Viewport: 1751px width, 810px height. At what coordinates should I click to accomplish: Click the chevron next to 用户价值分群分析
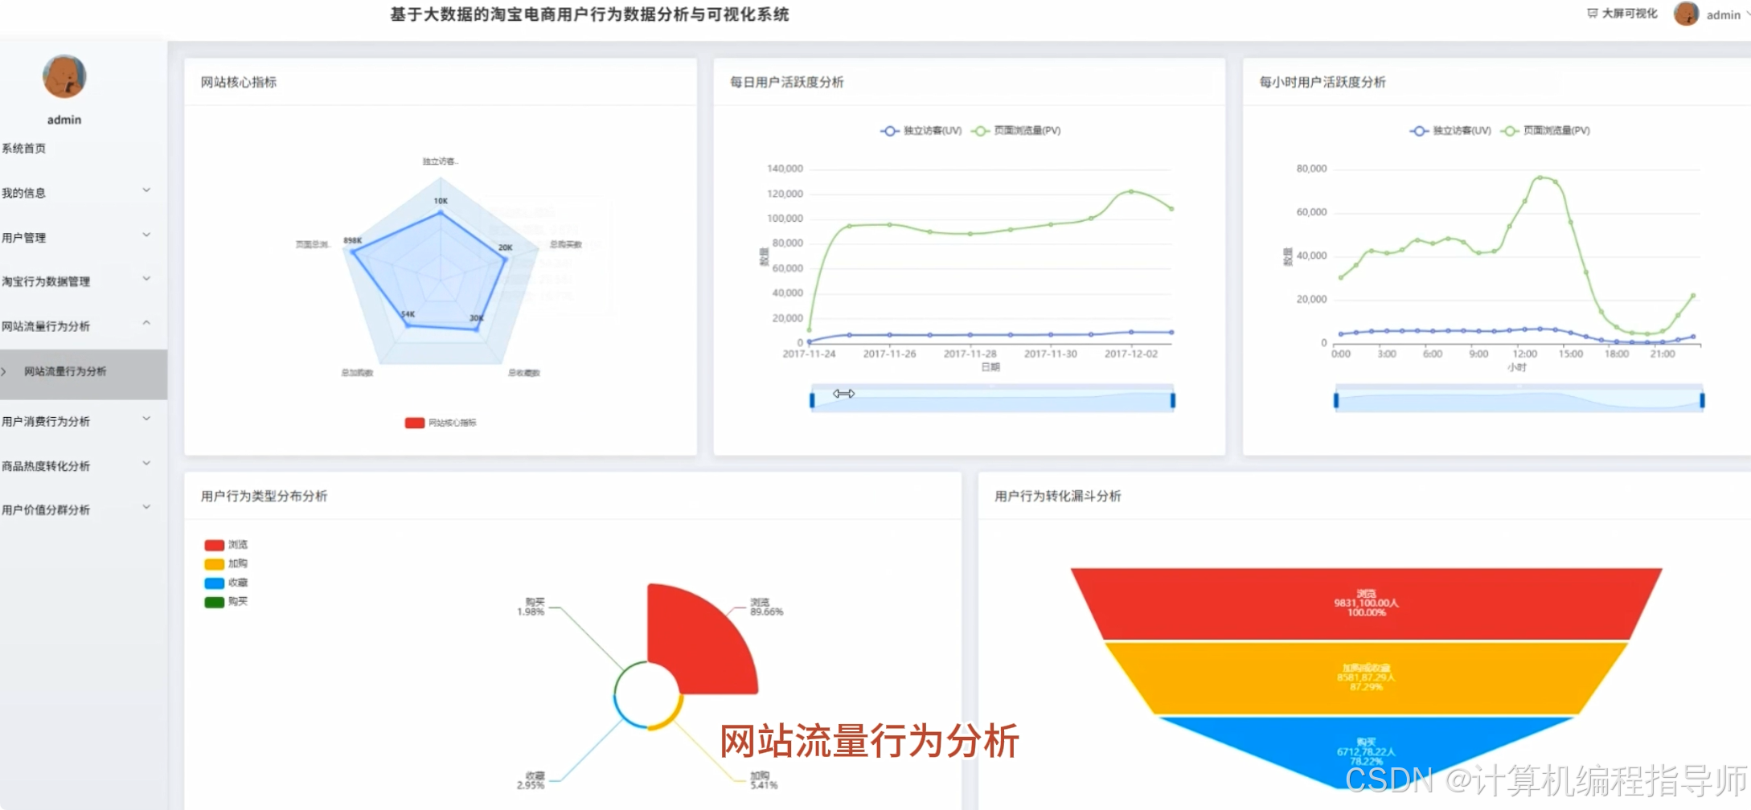coord(146,507)
